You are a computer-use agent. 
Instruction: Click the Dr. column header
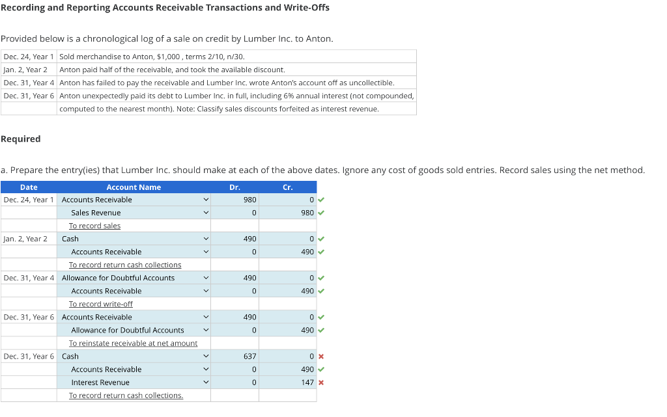(234, 187)
